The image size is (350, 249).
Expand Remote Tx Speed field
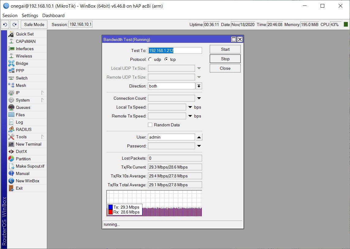[x=190, y=116]
